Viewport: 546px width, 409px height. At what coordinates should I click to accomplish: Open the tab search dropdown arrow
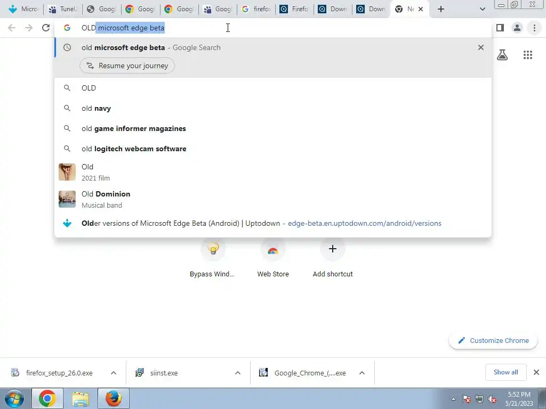(x=482, y=9)
